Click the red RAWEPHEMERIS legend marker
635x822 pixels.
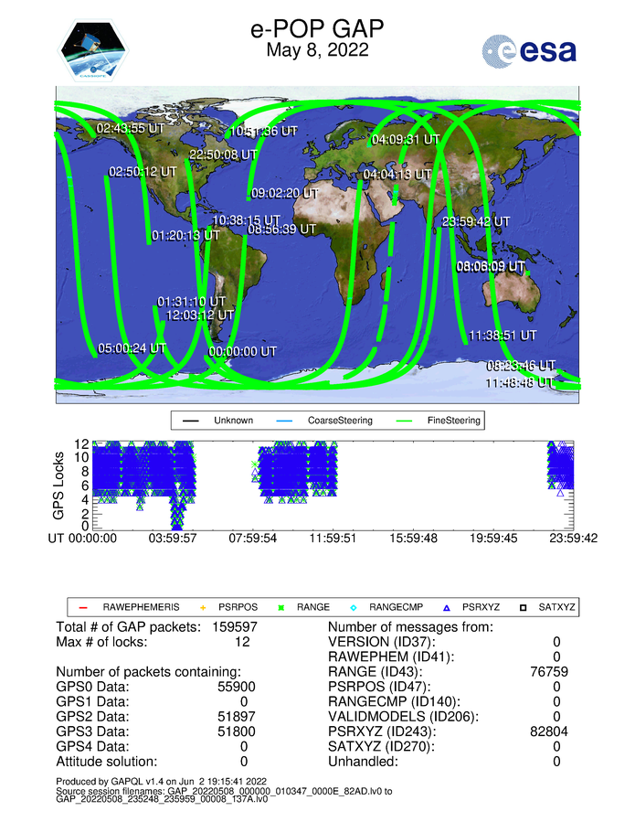tap(82, 606)
